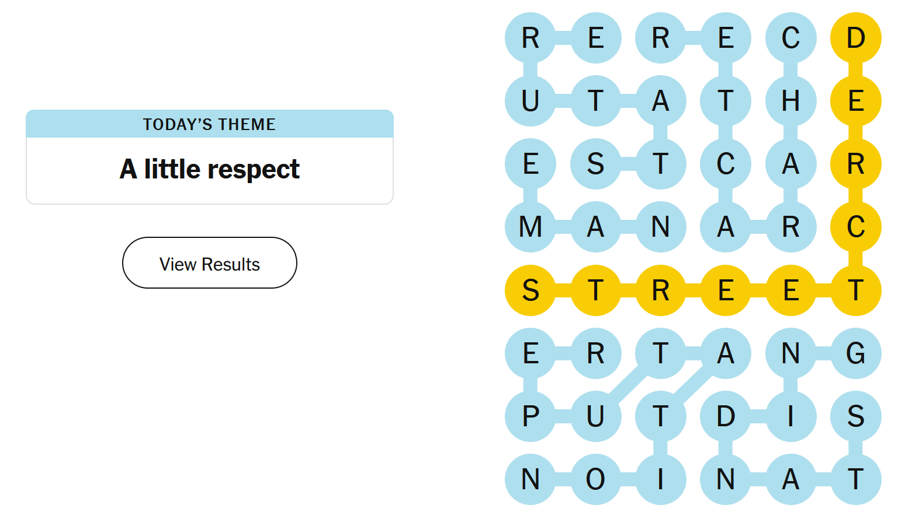Select the letter I in STANDING
The height and width of the screenshot is (512, 912).
790,416
